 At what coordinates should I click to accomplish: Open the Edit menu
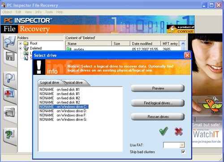pos(18,12)
